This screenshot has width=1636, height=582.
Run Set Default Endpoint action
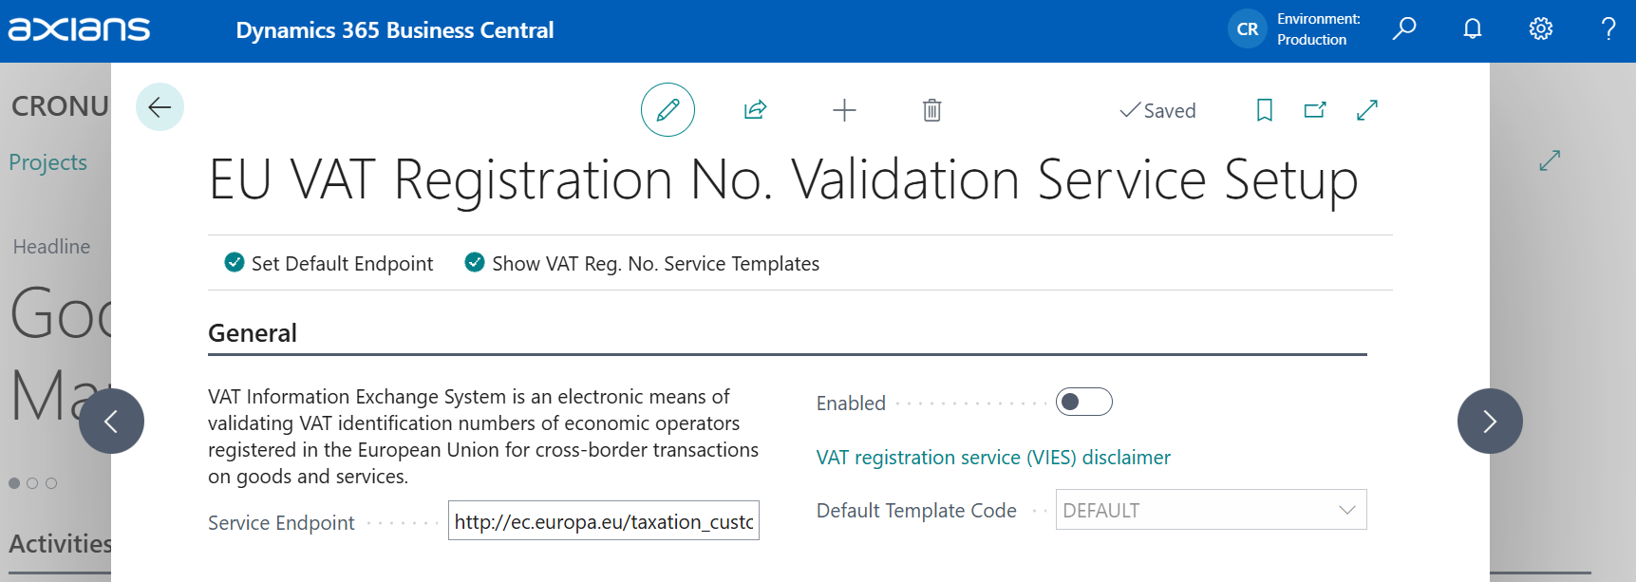click(329, 263)
